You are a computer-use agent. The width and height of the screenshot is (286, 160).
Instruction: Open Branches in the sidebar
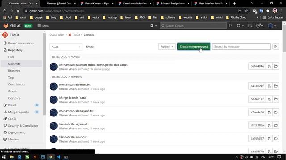pos(14,71)
